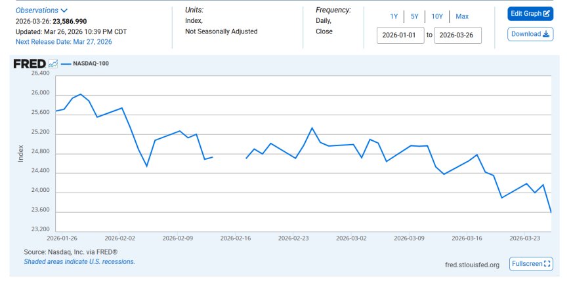Click the early-February dip on the line
Image resolution: width=571 pixels, height=281 pixels.
coord(146,166)
